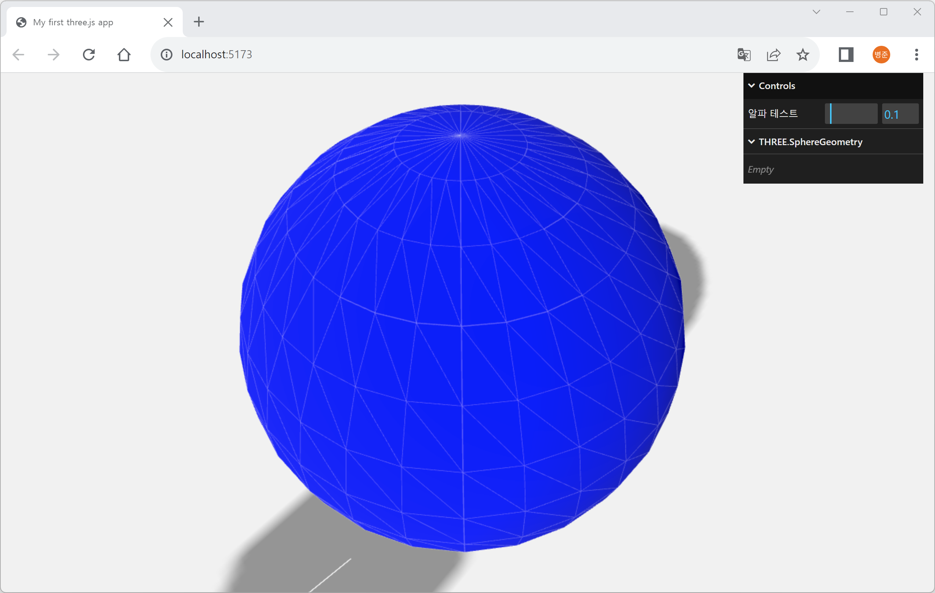Image resolution: width=935 pixels, height=593 pixels.
Task: Close the three.js app tab
Action: [168, 22]
